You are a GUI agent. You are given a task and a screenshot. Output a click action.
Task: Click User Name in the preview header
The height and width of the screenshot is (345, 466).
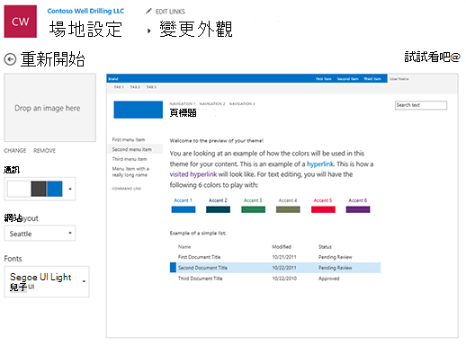tap(399, 79)
